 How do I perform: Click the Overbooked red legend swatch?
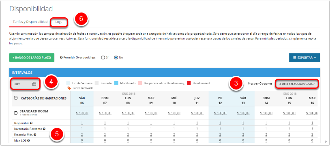tap(189, 83)
